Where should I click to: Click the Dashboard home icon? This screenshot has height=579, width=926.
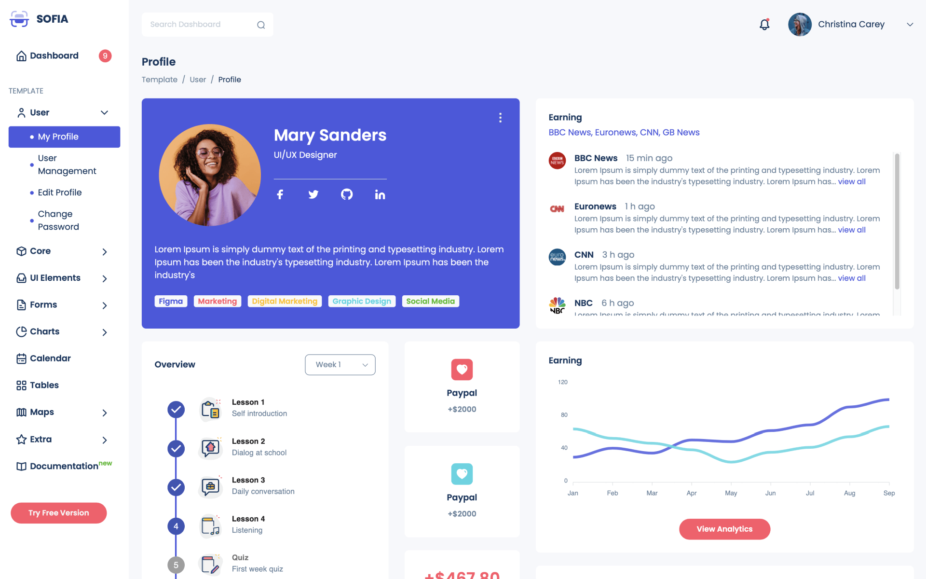tap(21, 55)
